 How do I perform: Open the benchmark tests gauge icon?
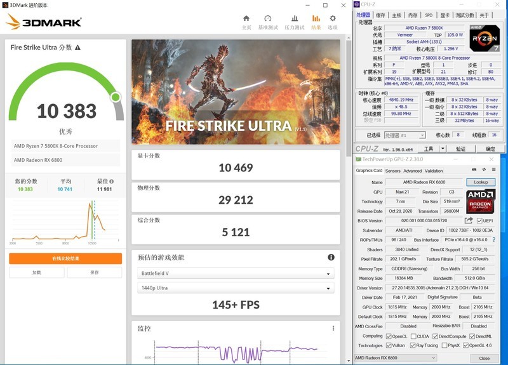pos(267,18)
